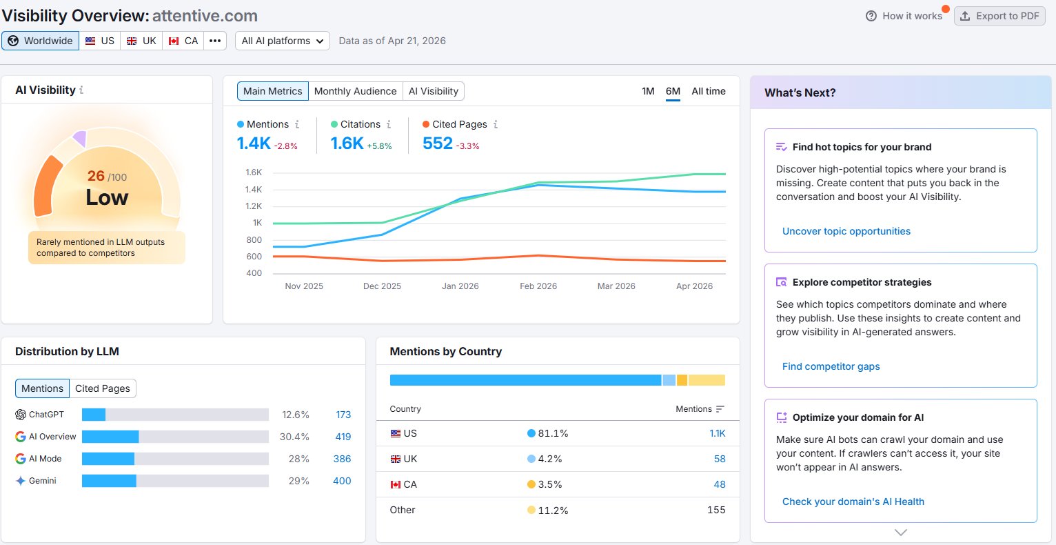Toggle the Cited Pages series legend dot
This screenshot has height=545, width=1056.
tap(426, 124)
